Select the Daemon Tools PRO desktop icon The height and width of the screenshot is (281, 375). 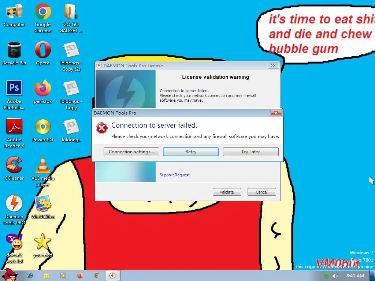click(x=14, y=210)
